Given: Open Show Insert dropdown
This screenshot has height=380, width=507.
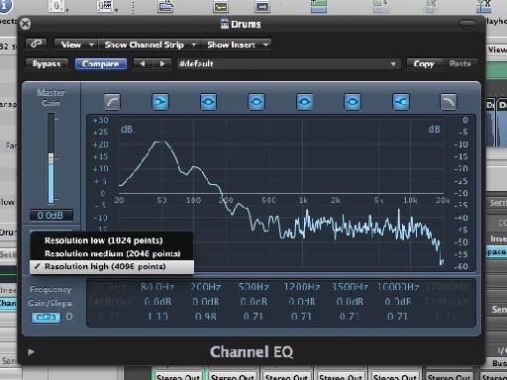Looking at the screenshot, I should [x=236, y=45].
